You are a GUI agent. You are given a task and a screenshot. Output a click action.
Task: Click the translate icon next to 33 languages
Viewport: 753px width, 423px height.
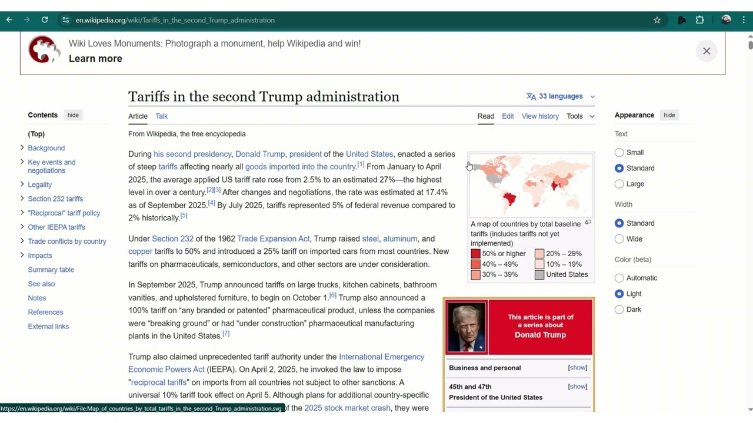pos(531,96)
